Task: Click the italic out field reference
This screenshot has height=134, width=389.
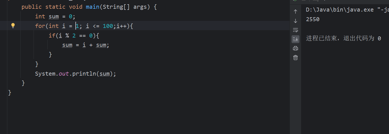Action: click(64, 74)
